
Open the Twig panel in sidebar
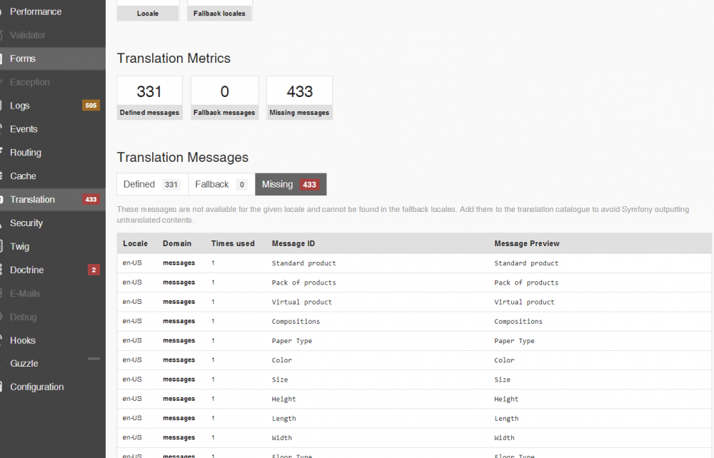coord(52,247)
